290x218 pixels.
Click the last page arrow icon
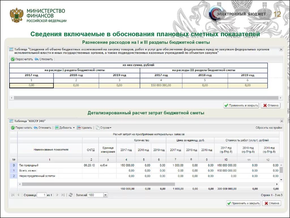tap(63, 194)
